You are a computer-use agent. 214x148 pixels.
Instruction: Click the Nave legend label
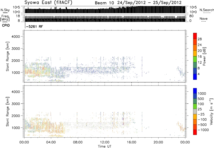coord(204,18)
